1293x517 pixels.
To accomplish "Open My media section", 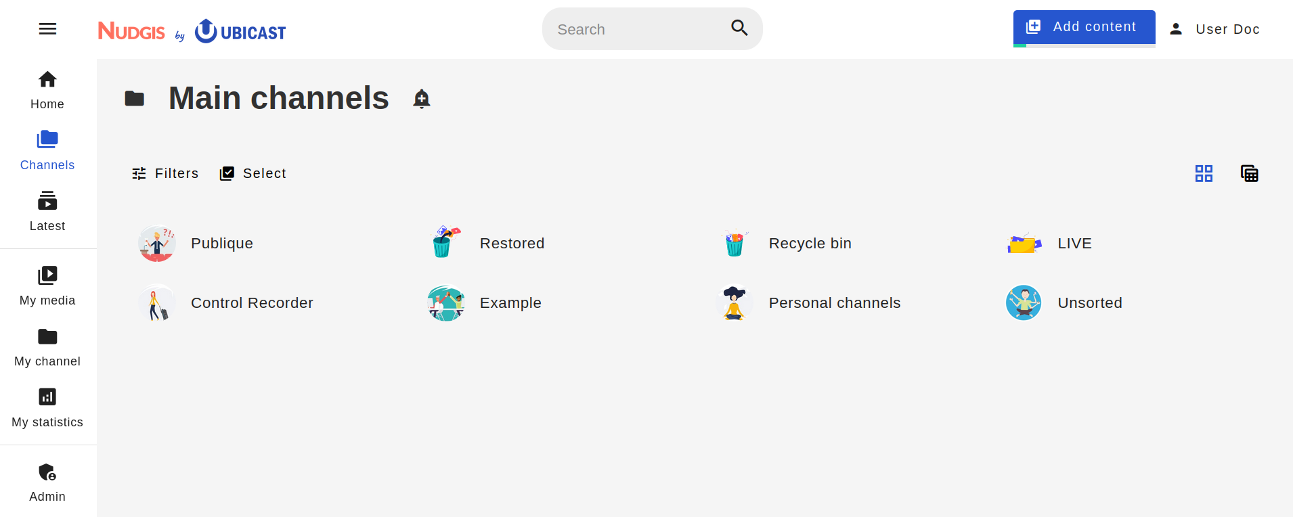I will pos(47,286).
